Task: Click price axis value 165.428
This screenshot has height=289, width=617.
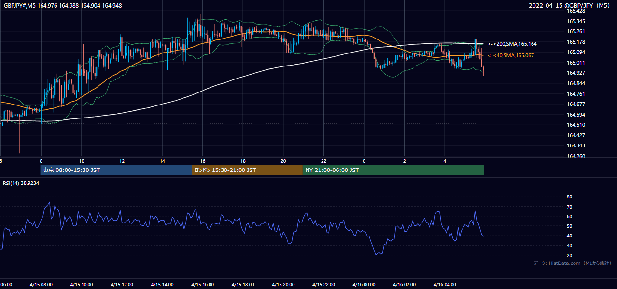Action: coord(576,11)
